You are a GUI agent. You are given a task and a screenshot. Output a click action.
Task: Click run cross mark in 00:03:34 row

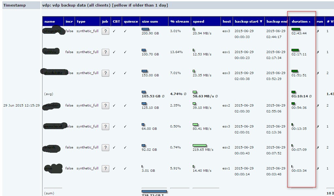tap(318, 168)
